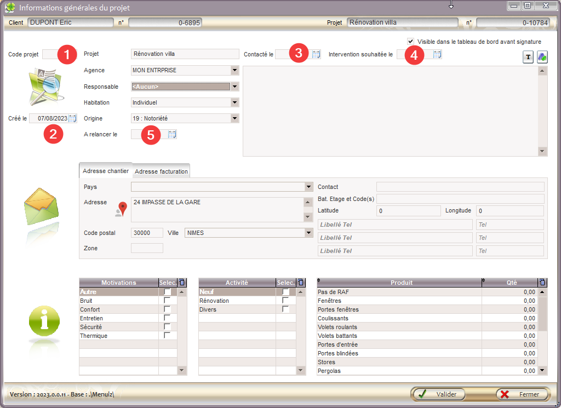
Task: Click the trash icon in Motivations header
Action: [182, 283]
